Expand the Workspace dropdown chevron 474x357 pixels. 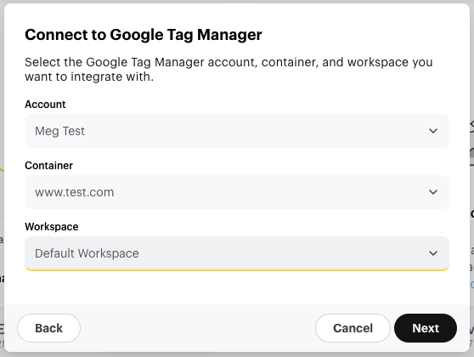[x=433, y=253]
